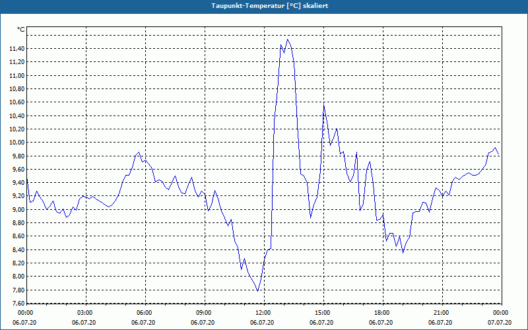Click the 10,00 y-axis value
Image resolution: width=528 pixels, height=330 pixels.
coord(17,143)
